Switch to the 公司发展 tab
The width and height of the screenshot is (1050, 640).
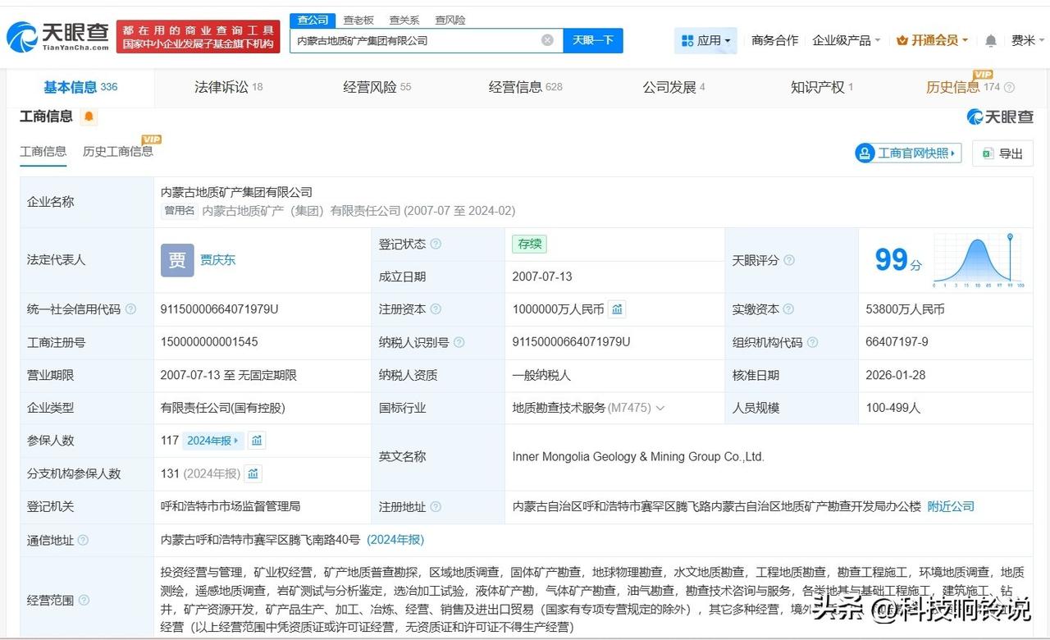pyautogui.click(x=673, y=87)
